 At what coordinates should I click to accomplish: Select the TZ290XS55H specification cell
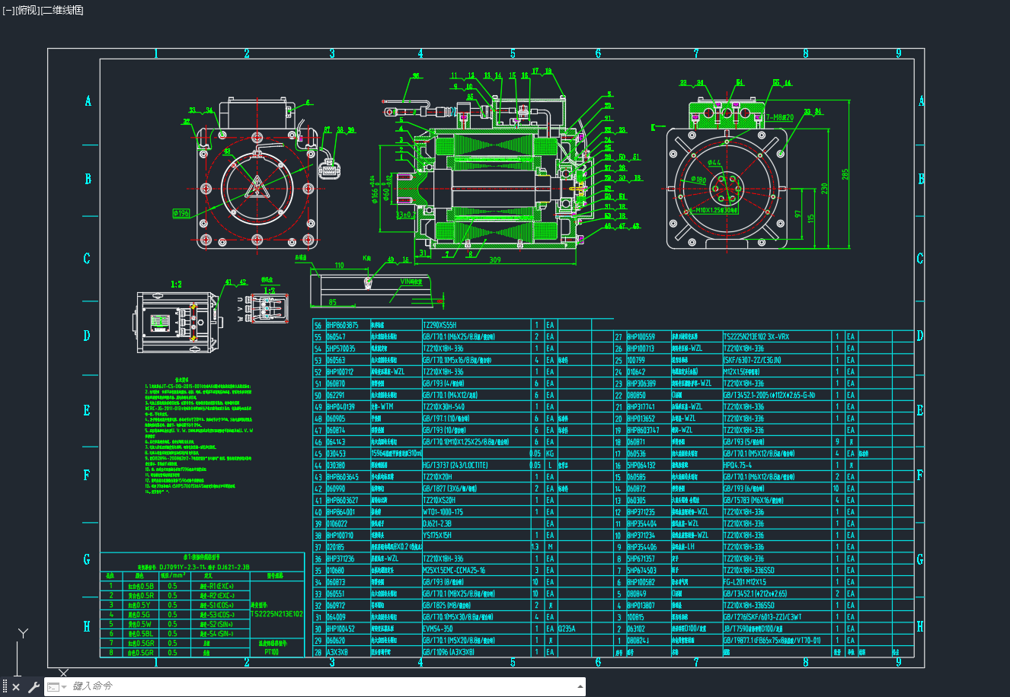[439, 325]
